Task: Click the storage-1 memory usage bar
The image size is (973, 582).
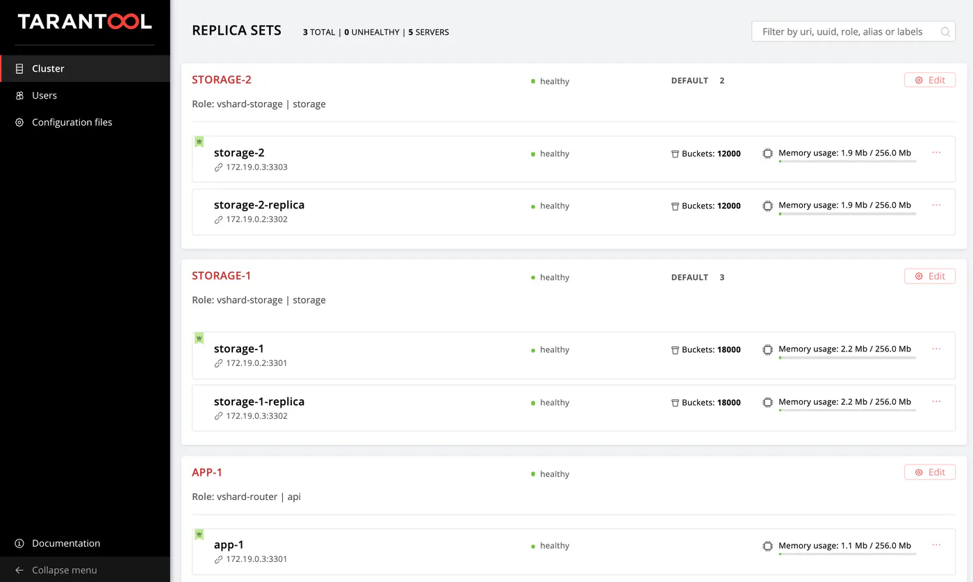Action: pyautogui.click(x=847, y=358)
